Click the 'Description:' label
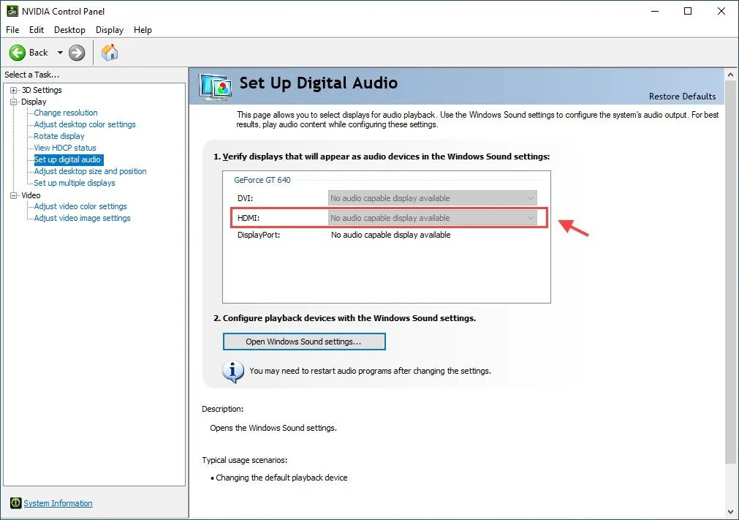Image resolution: width=739 pixels, height=520 pixels. coord(222,410)
